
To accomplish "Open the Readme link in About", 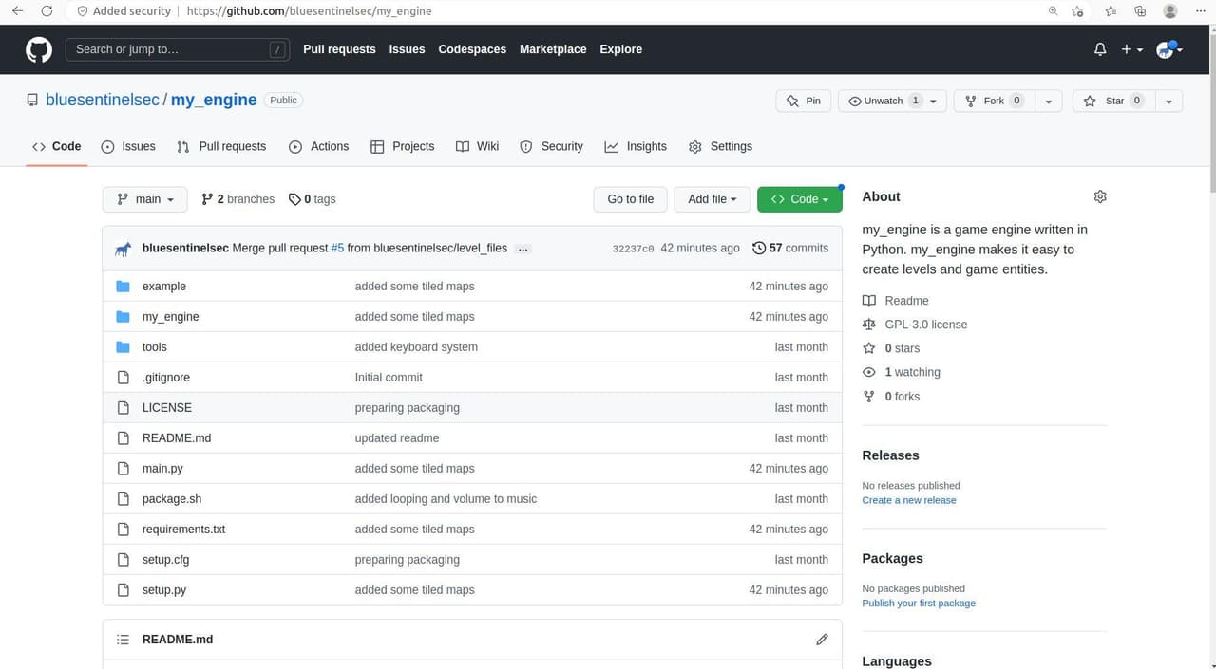I will (x=906, y=301).
